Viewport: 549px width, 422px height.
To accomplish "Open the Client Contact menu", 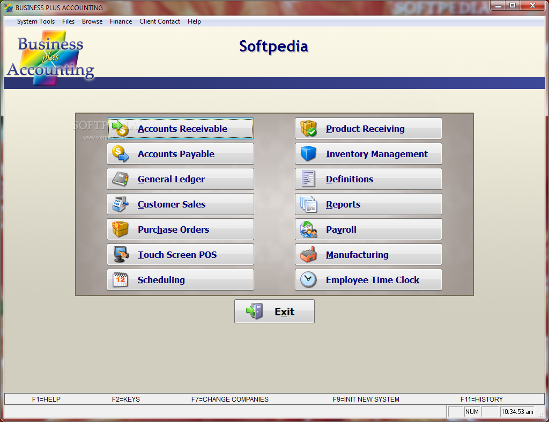I will point(160,21).
